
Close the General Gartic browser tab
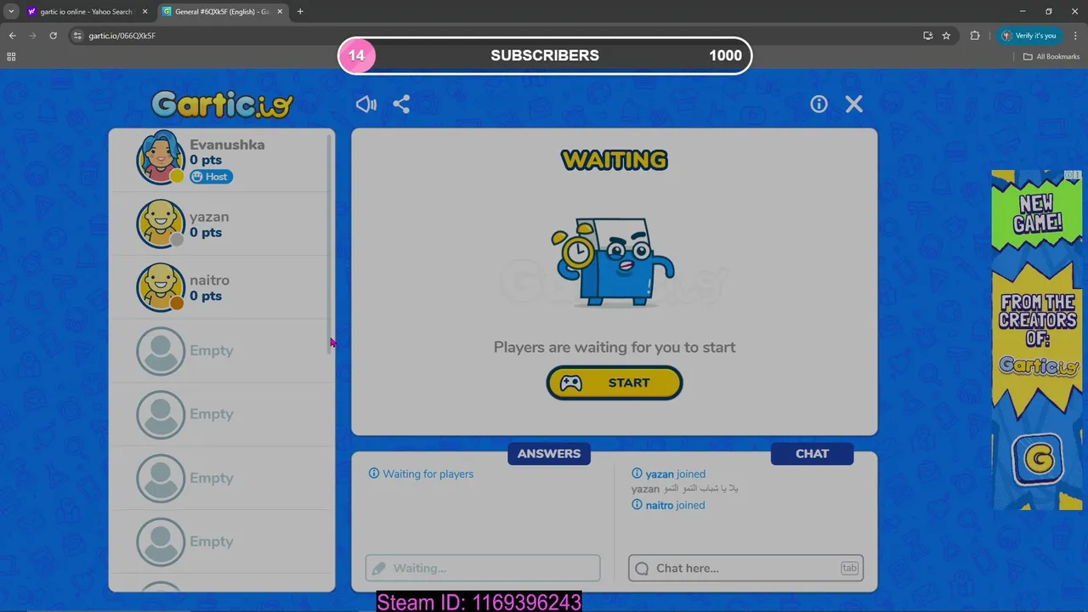[279, 12]
